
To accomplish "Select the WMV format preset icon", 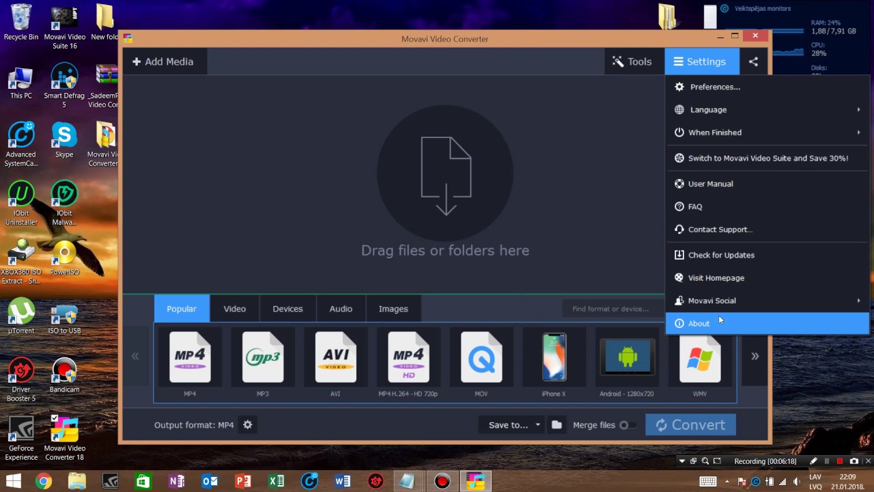I will 700,357.
